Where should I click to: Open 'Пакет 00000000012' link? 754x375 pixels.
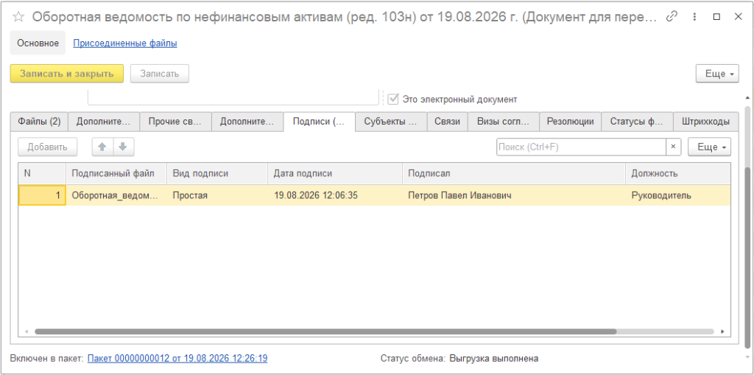[x=177, y=358]
